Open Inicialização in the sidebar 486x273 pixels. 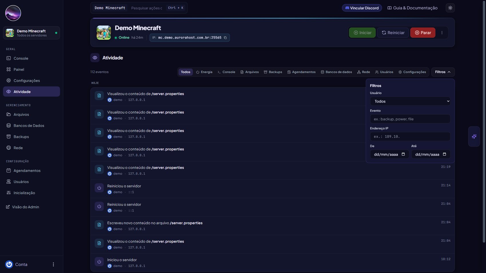31,193
